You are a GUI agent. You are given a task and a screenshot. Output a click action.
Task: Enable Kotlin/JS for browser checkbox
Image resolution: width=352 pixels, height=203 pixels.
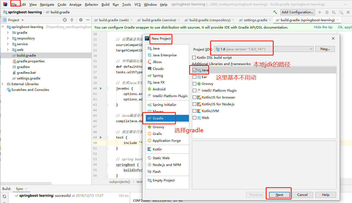[194, 97]
